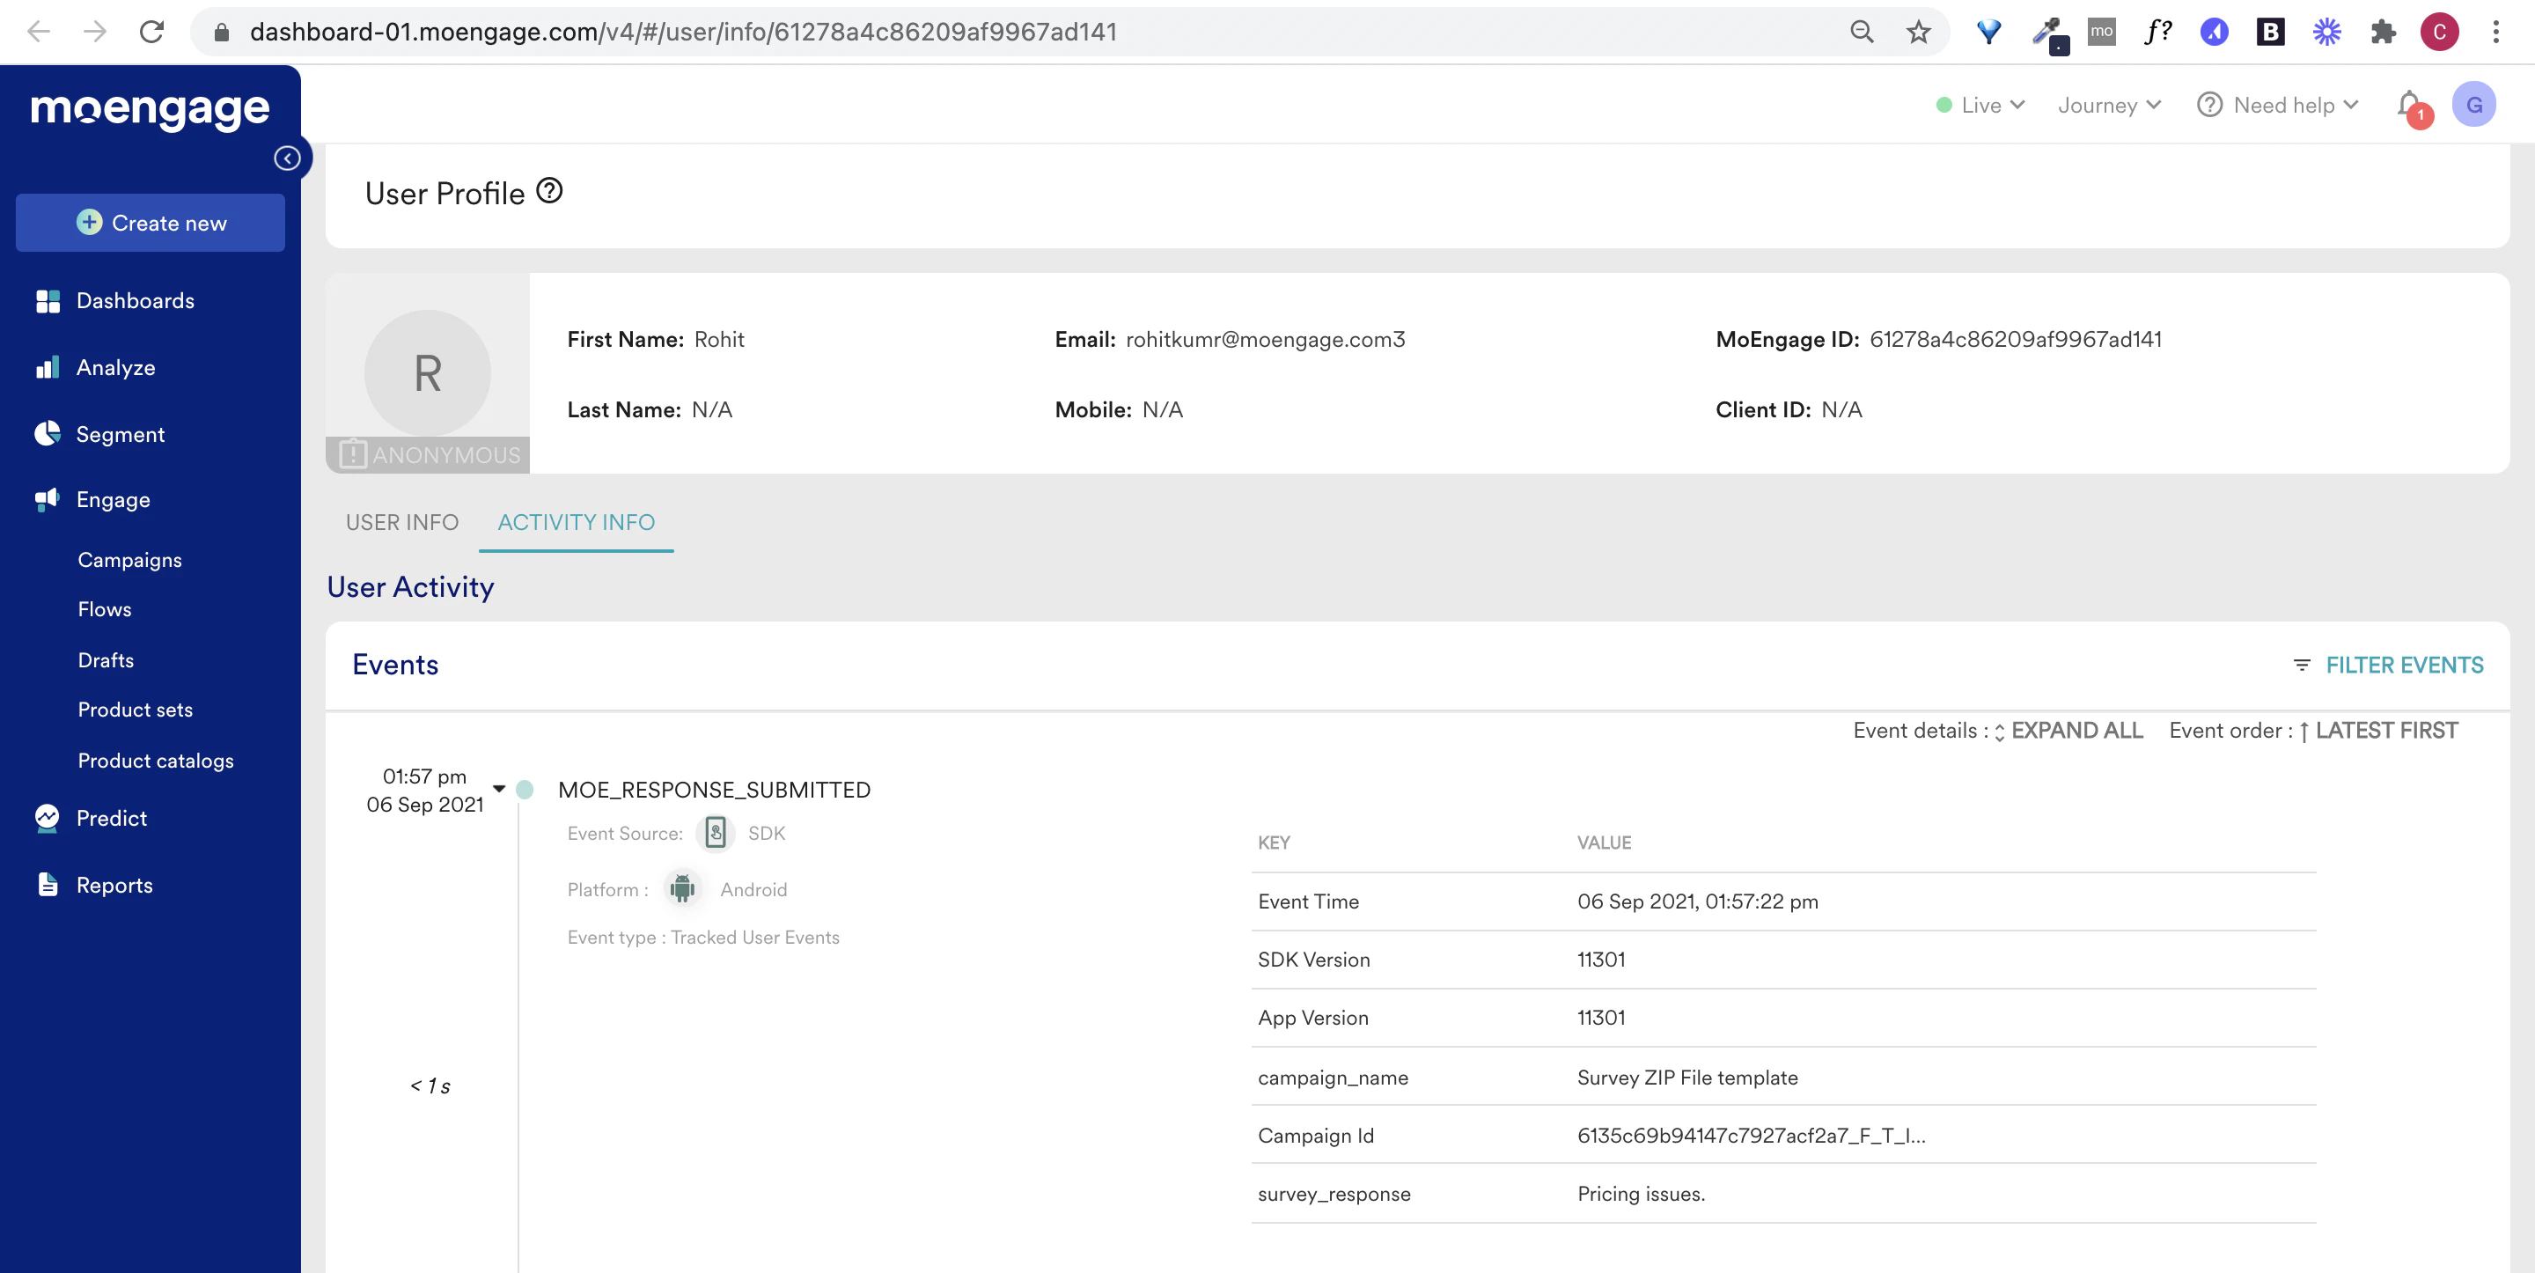2535x1273 pixels.
Task: Collapse the MOE_RESPONSE_SUBMITTED event details
Action: point(499,789)
